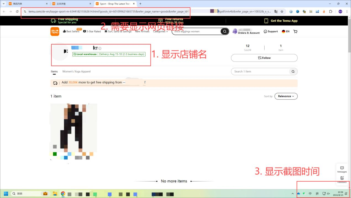Click the 拼 IME mode indicator
Viewport: 351px width, 198px height.
click(317, 194)
